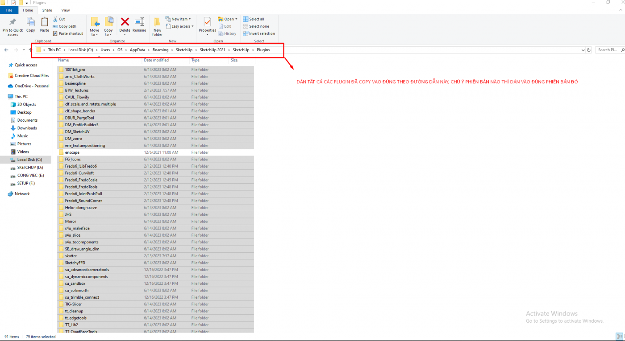Expand the New item dropdown
This screenshot has height=341, width=625.
(x=178, y=19)
